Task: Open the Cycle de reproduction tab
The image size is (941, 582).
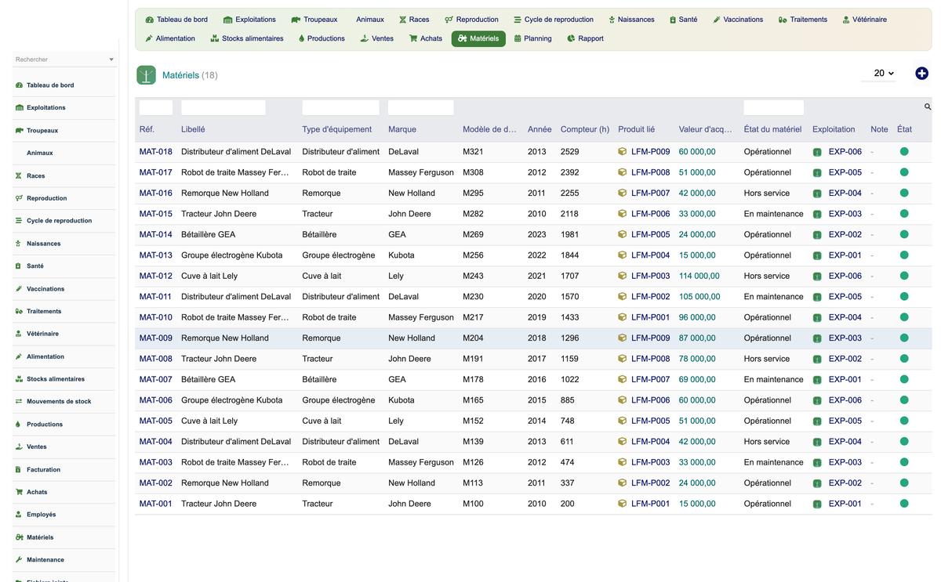Action: 554,20
